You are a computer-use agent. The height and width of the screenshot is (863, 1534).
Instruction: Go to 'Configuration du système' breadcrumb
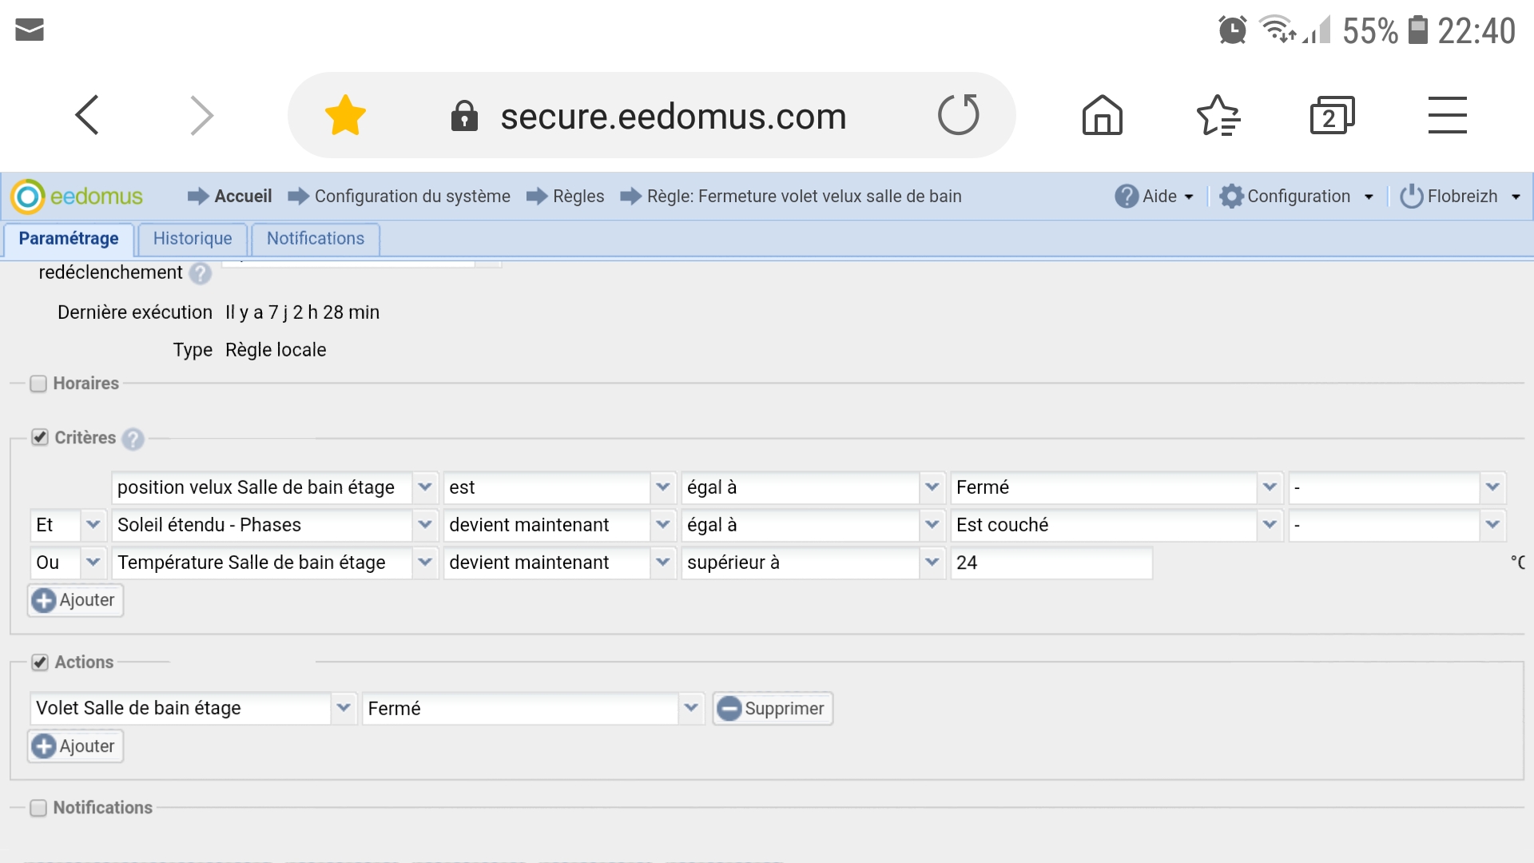pos(412,197)
